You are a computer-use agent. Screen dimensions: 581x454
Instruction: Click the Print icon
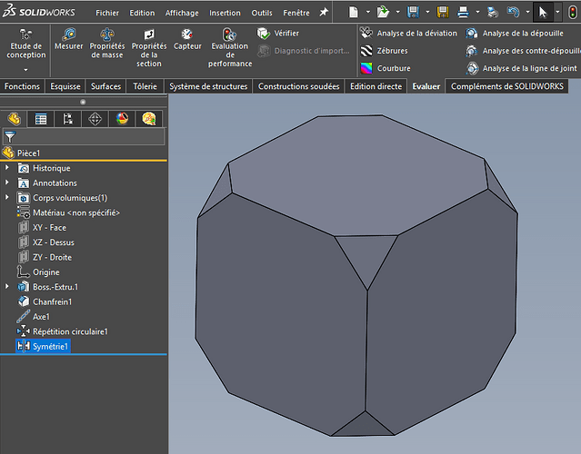point(463,12)
